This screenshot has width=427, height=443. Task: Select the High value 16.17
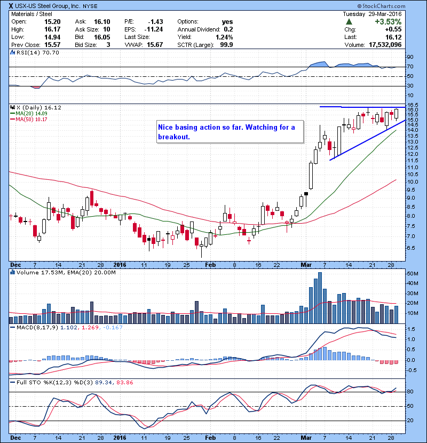click(x=52, y=29)
